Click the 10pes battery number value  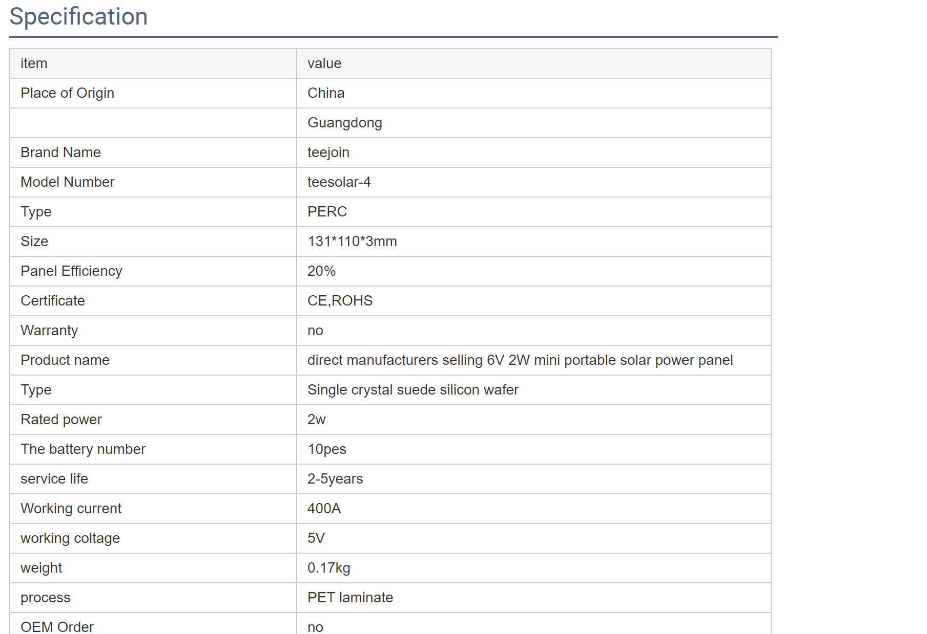tap(326, 449)
